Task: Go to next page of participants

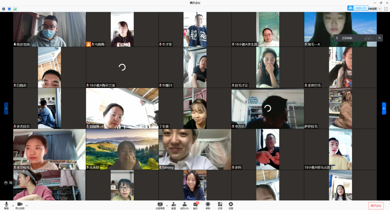Action: 384,108
